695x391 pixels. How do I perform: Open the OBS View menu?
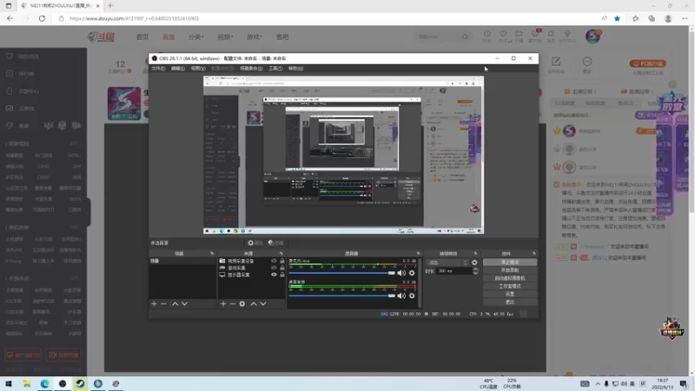tap(198, 69)
